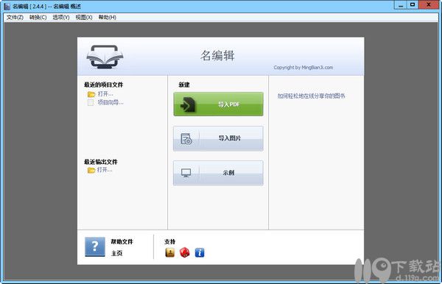The height and width of the screenshot is (284, 442).
Task: Open a recent project via 打开... under 最近的项目文件
Action: [x=105, y=93]
